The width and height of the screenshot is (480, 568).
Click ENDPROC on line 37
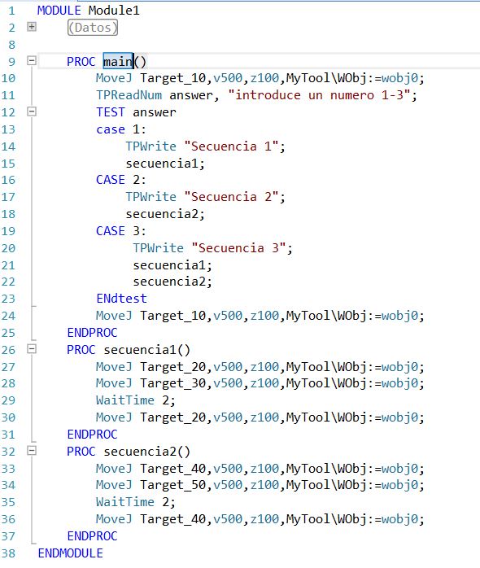click(93, 535)
